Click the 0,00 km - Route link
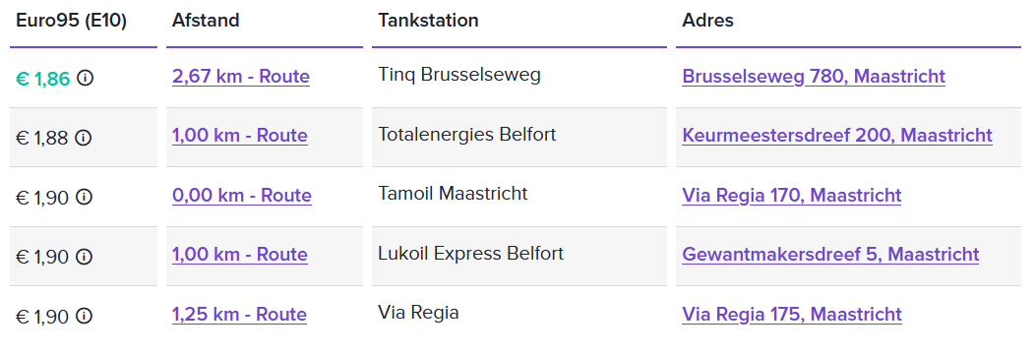Screen dimensions: 1036x356 (x=242, y=196)
